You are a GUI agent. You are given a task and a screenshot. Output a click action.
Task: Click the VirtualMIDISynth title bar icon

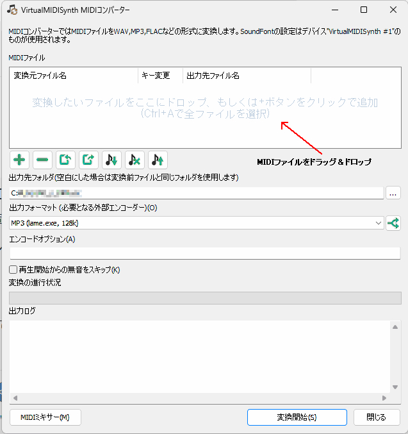[12, 10]
